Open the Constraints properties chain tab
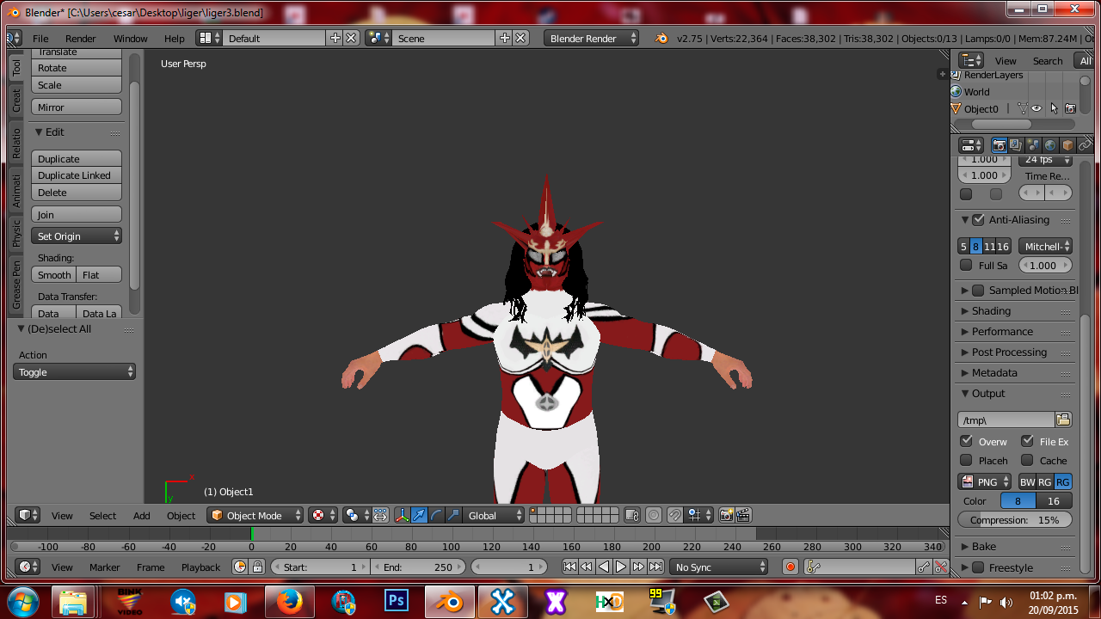This screenshot has width=1101, height=619. pos(1085,145)
